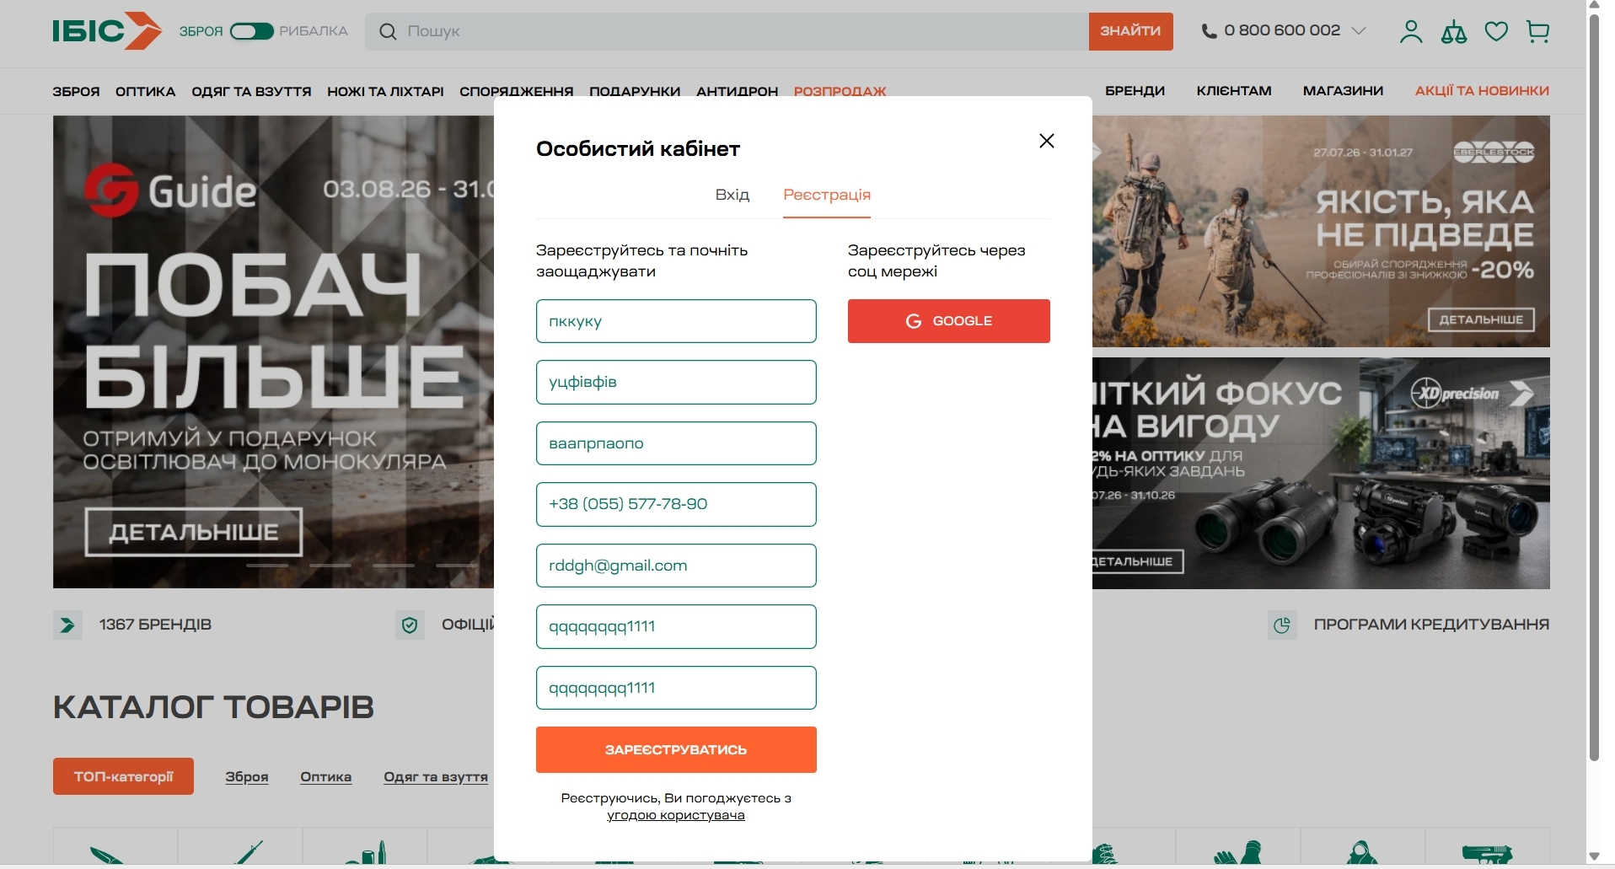This screenshot has width=1615, height=869.
Task: Click the phone handset icon by 0 800 600 002
Action: pyautogui.click(x=1210, y=31)
